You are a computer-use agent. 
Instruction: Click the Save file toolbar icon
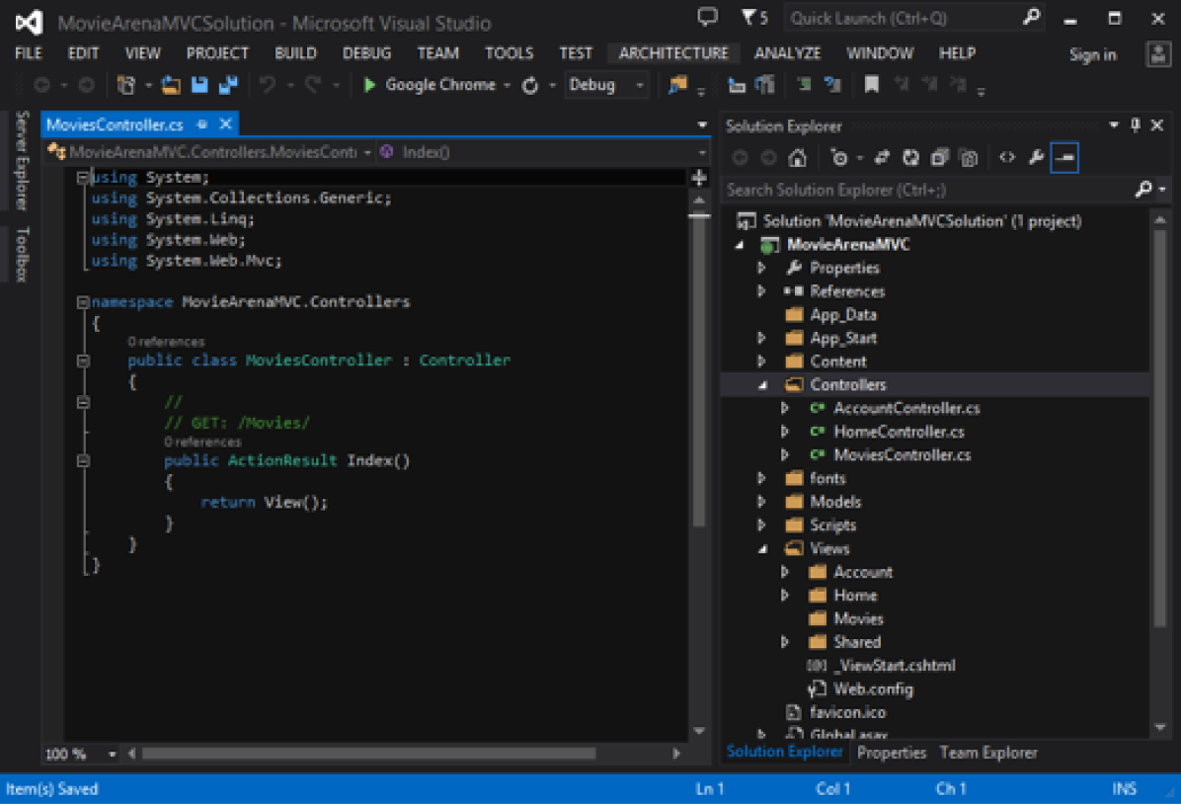pyautogui.click(x=199, y=85)
